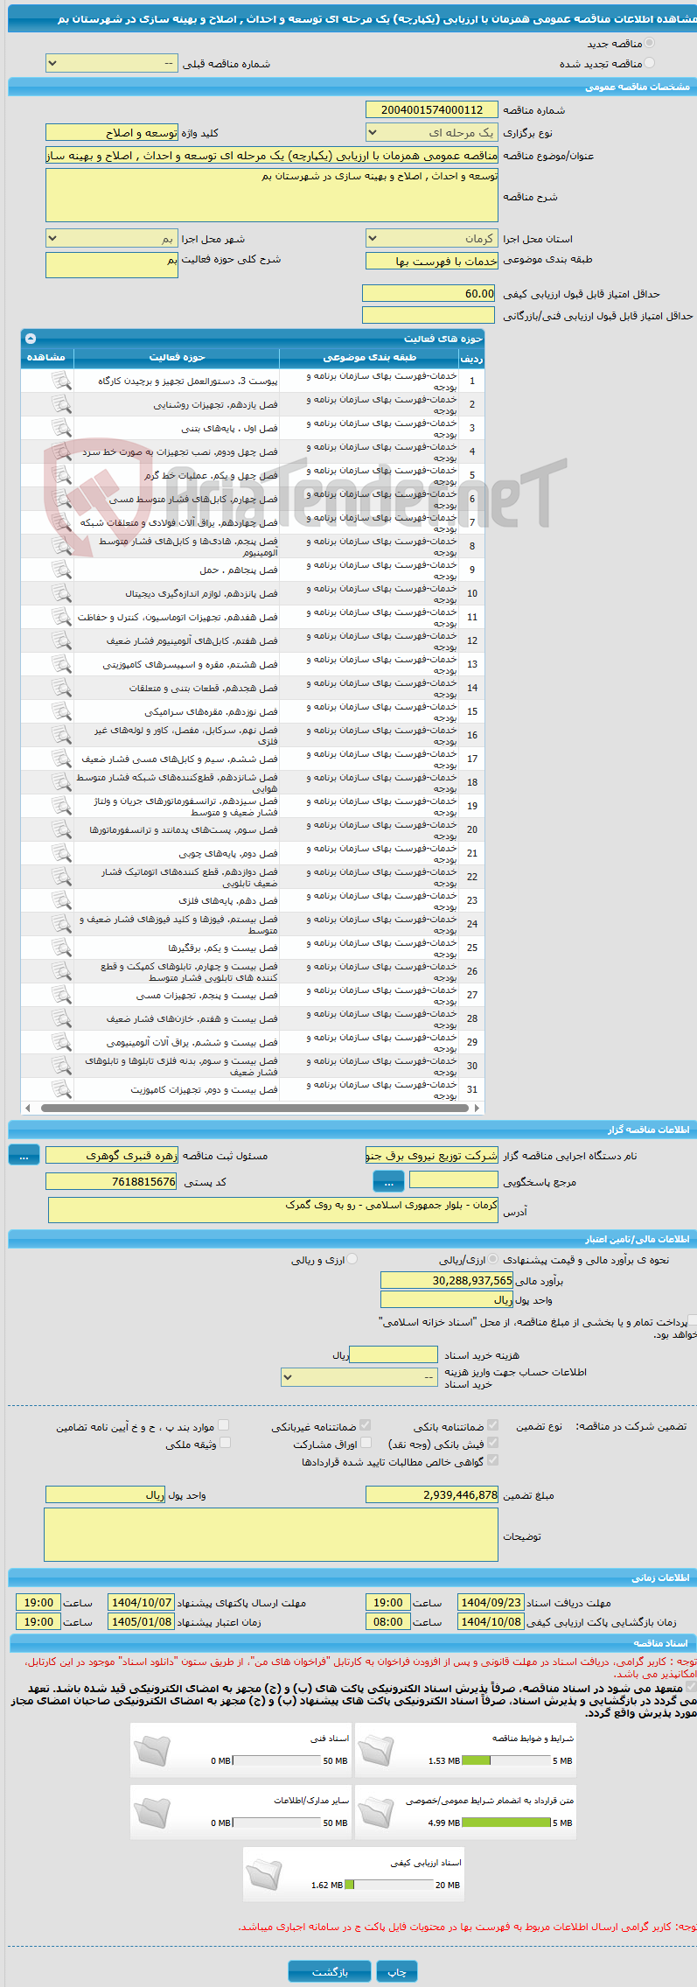Viewport: 697px width, 1987px height.
Task: Select the ارزی/ریالی radio option
Action: tap(493, 1260)
